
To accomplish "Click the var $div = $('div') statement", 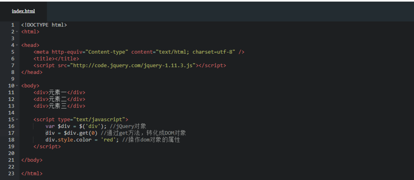I will pyautogui.click(x=76, y=126).
